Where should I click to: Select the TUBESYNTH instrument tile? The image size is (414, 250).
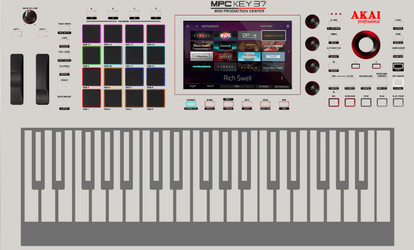click(x=273, y=35)
